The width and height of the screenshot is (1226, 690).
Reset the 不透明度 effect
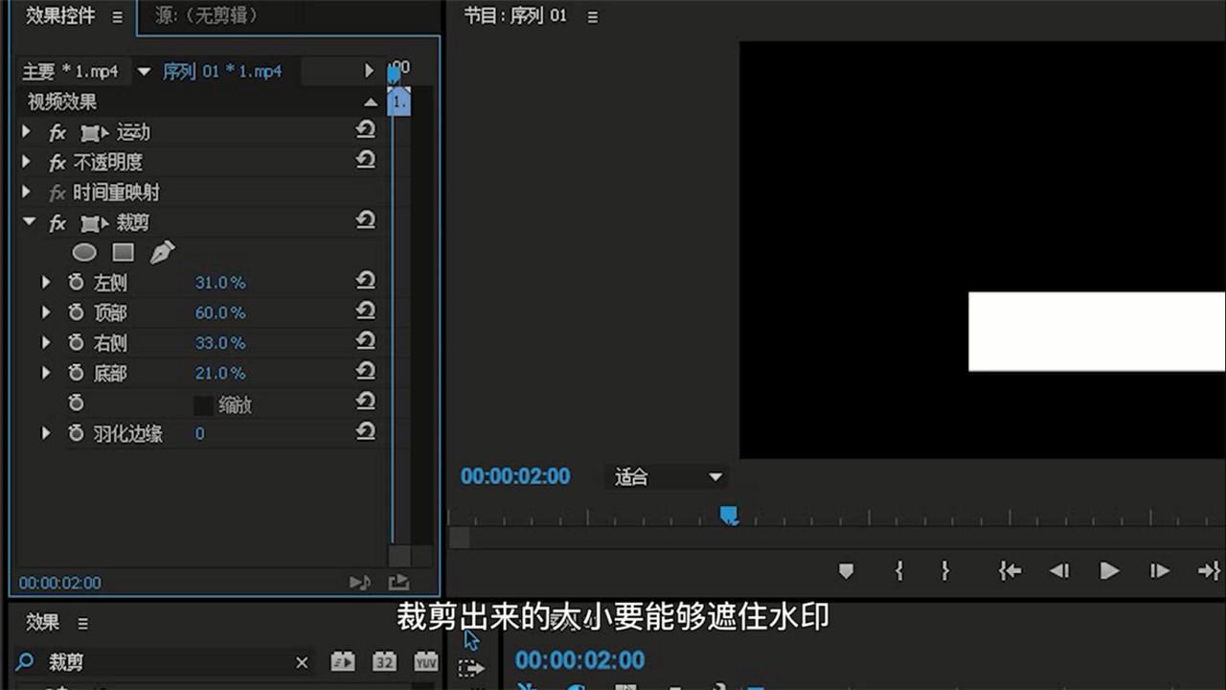[x=365, y=161]
